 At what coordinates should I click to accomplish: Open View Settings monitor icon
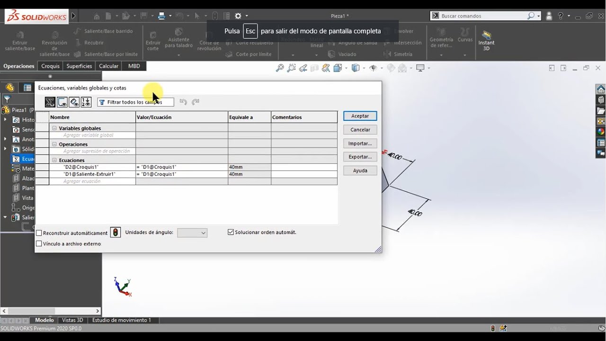(x=420, y=68)
